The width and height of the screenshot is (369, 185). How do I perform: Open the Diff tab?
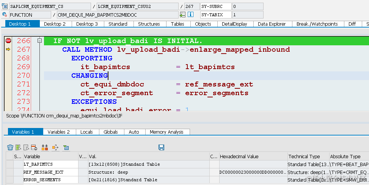pos(352,24)
